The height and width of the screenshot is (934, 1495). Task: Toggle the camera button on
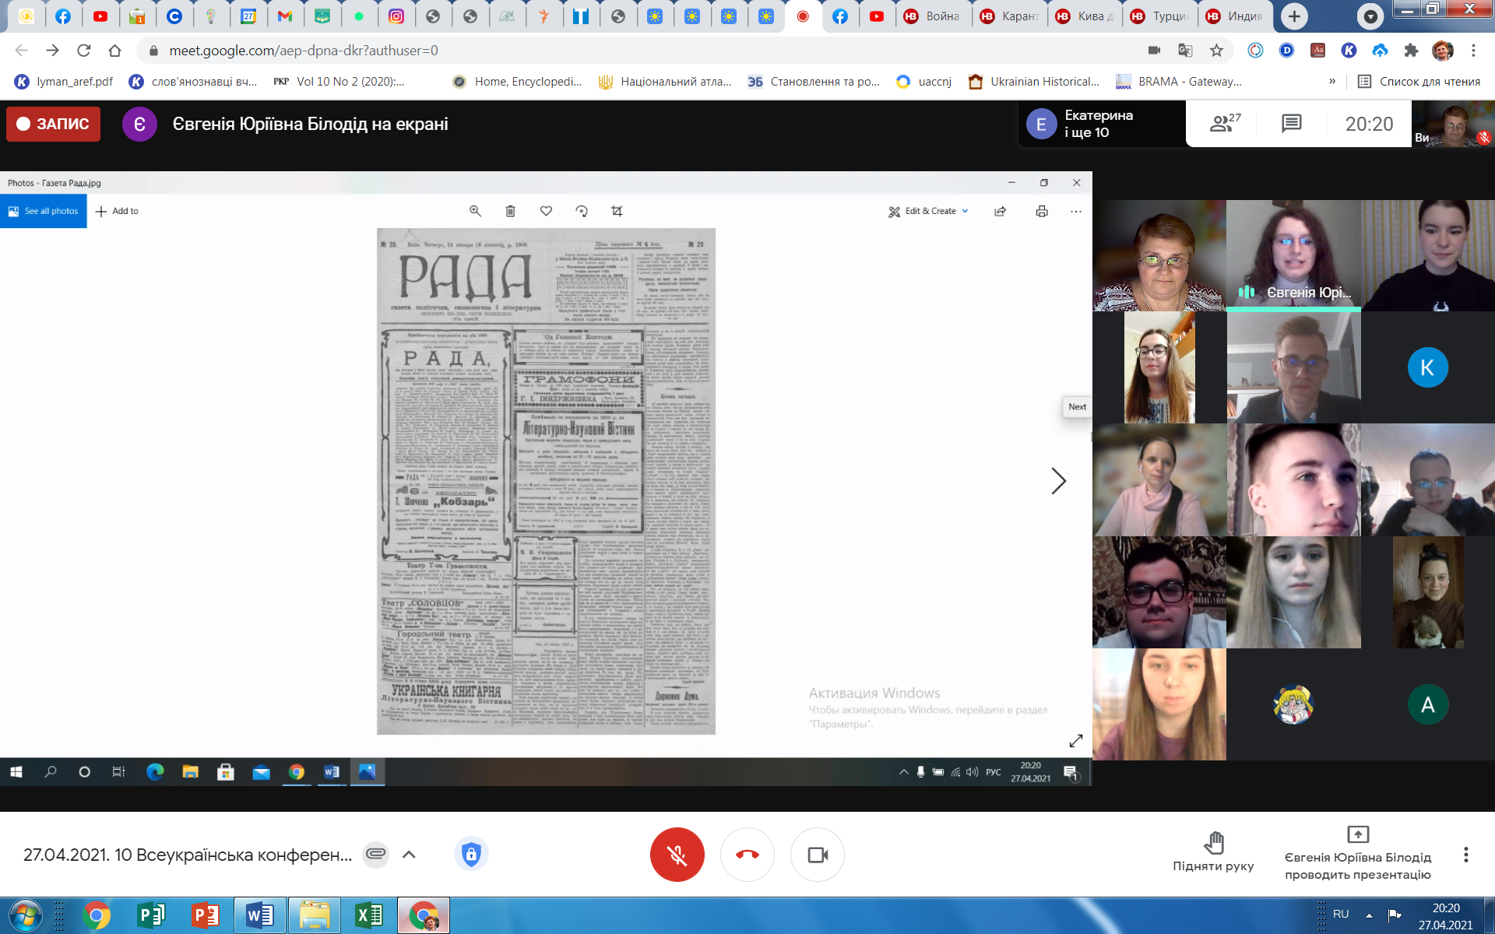point(817,855)
